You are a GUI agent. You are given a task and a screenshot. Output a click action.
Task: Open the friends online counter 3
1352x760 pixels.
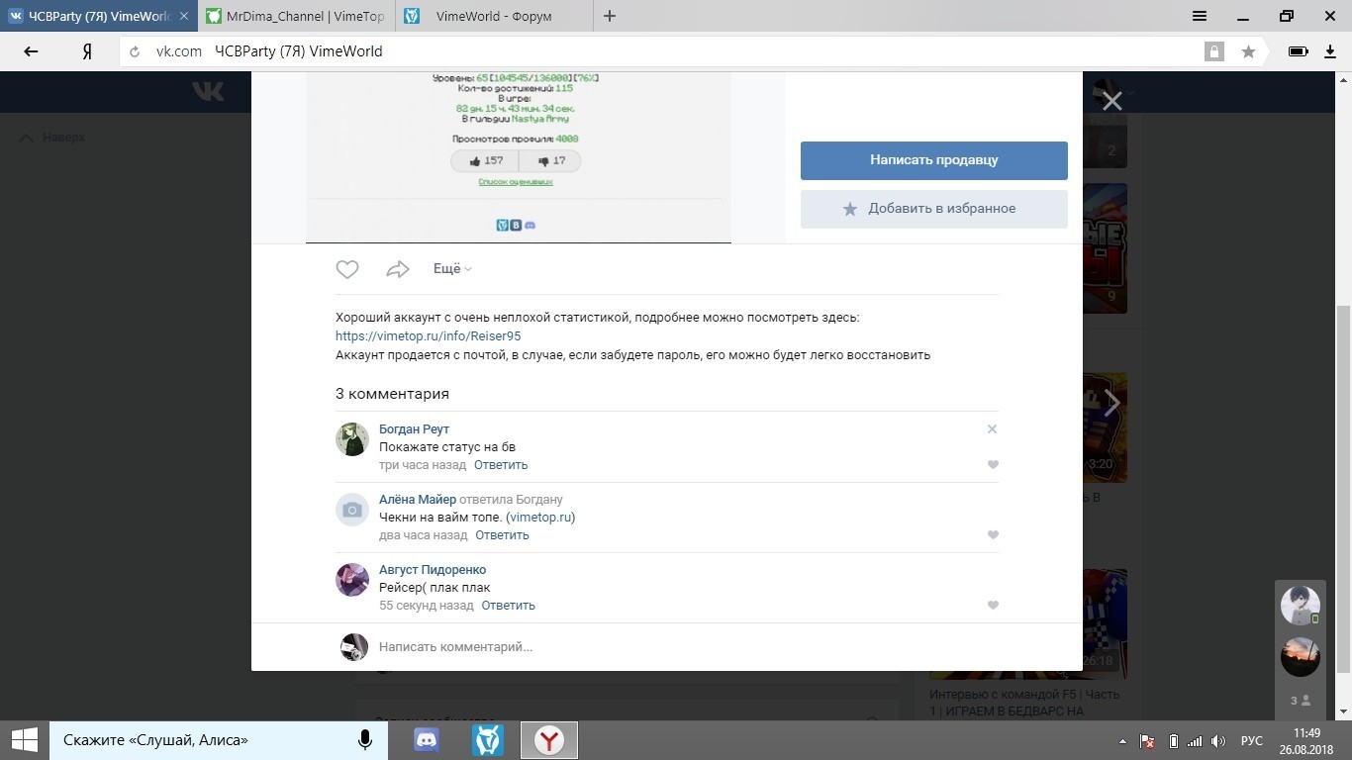1300,701
